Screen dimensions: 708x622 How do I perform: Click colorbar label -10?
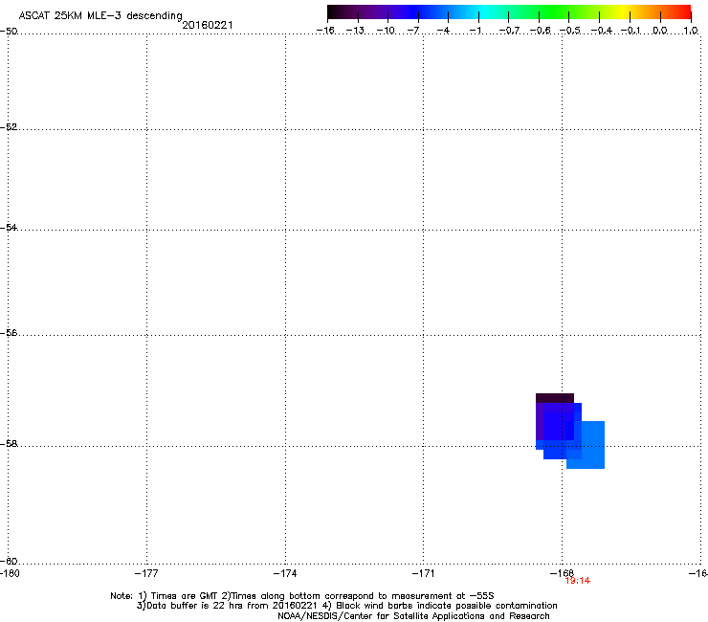coord(386,31)
